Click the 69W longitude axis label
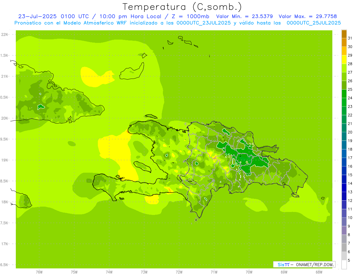This screenshot has height=276, width=358. click(x=284, y=272)
